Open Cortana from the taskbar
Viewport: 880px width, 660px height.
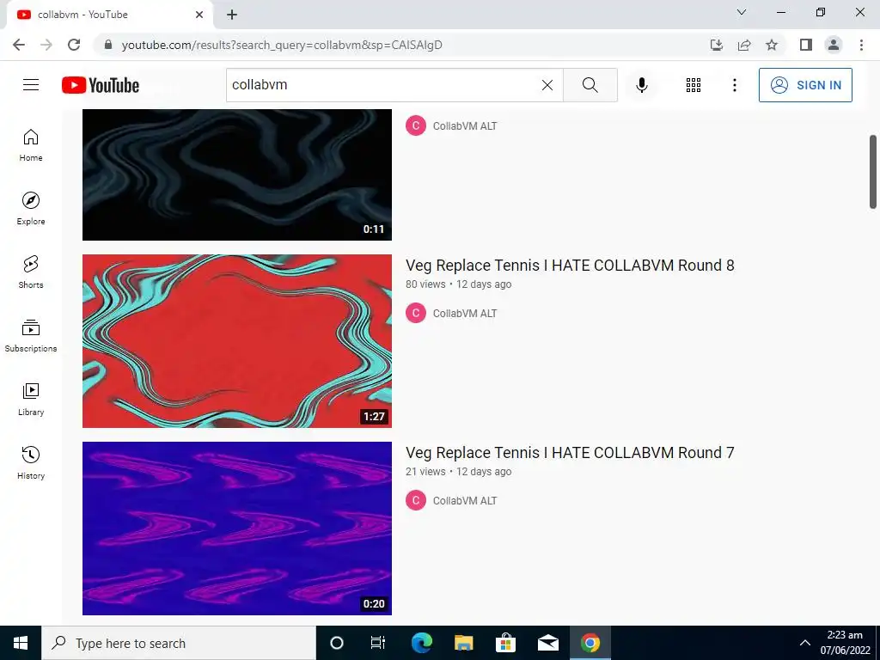click(x=337, y=643)
